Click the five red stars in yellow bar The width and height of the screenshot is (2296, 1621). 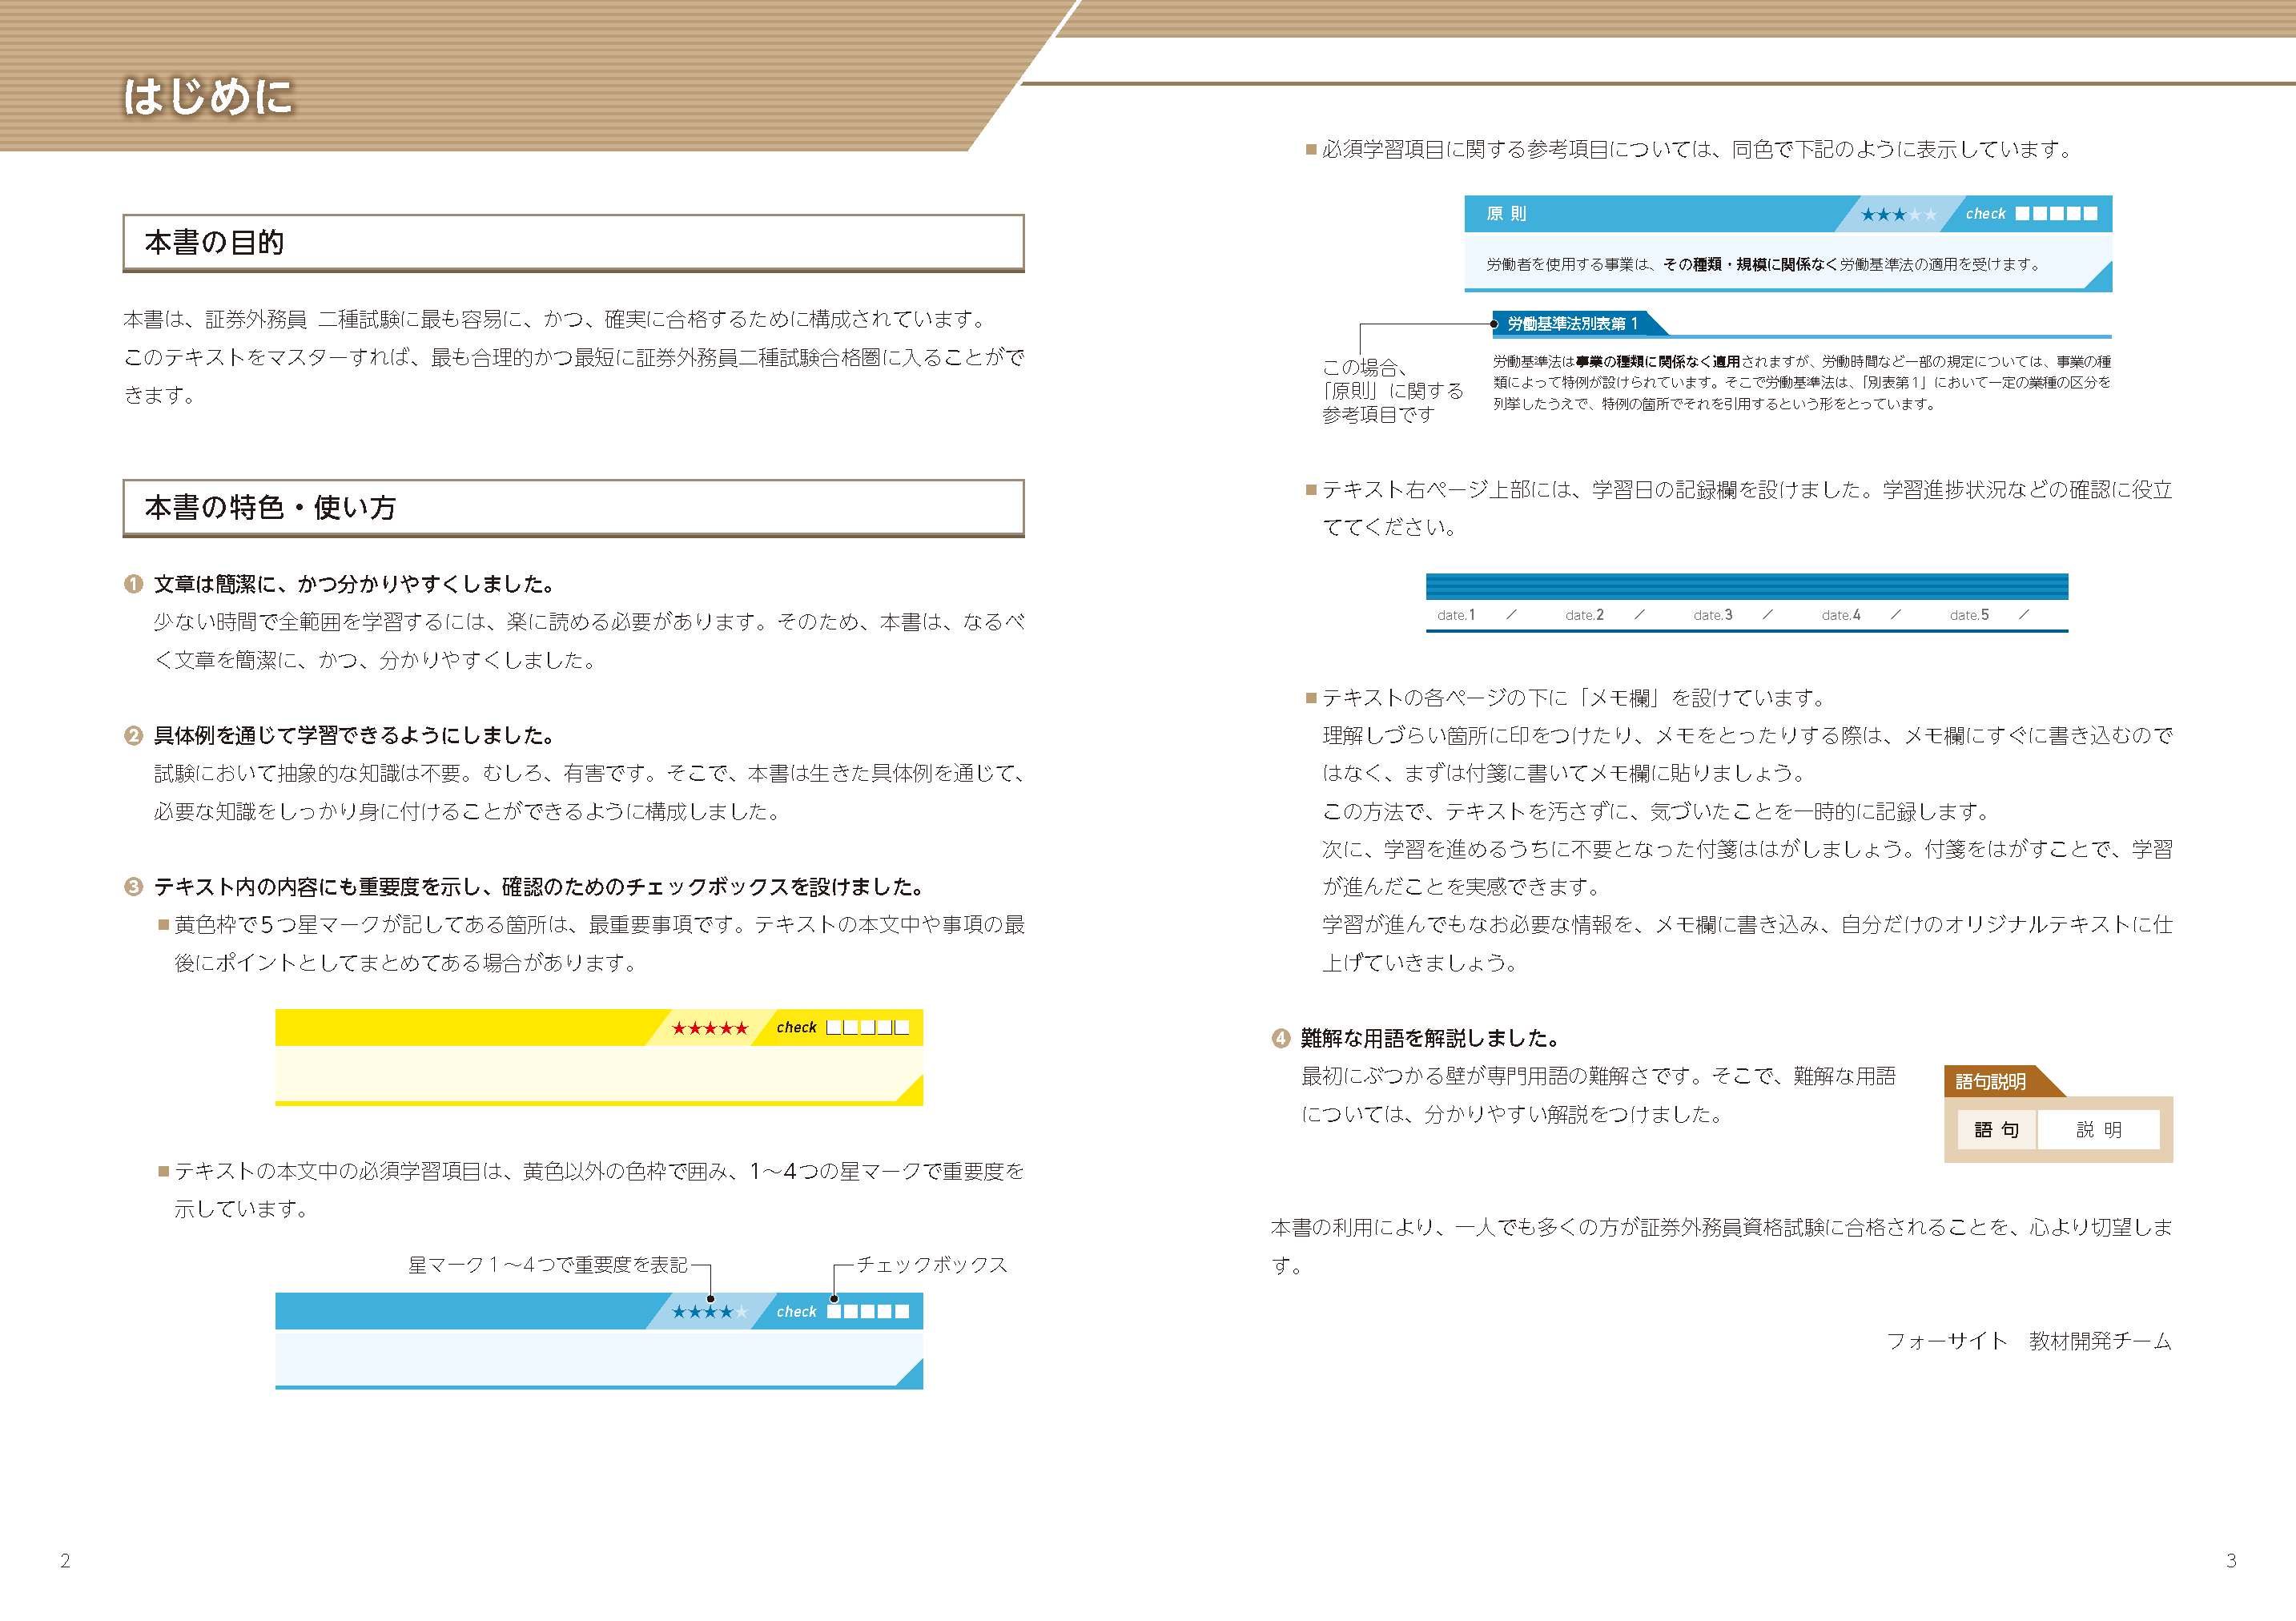tap(709, 1028)
